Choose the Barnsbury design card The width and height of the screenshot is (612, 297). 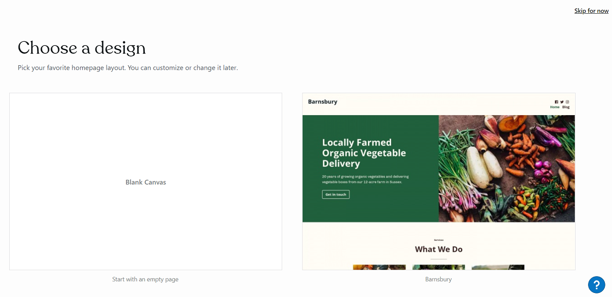439,181
